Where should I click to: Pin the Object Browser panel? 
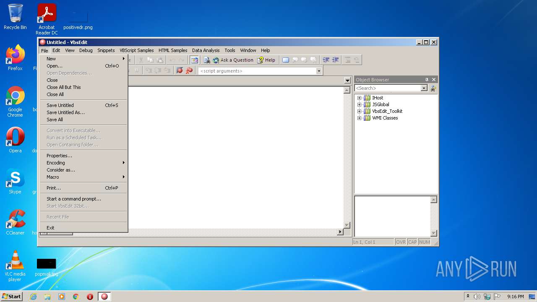tap(427, 79)
